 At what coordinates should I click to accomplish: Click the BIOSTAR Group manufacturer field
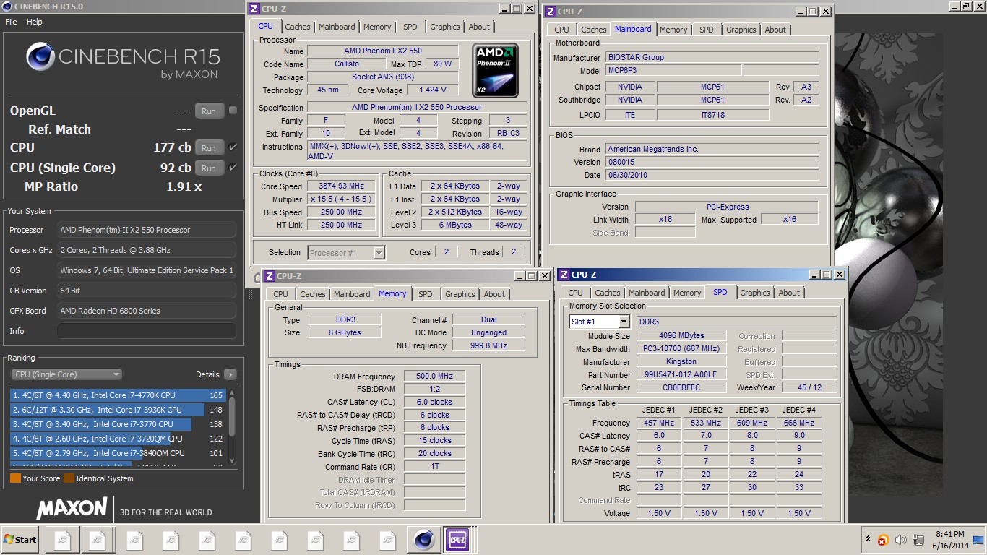pos(712,57)
